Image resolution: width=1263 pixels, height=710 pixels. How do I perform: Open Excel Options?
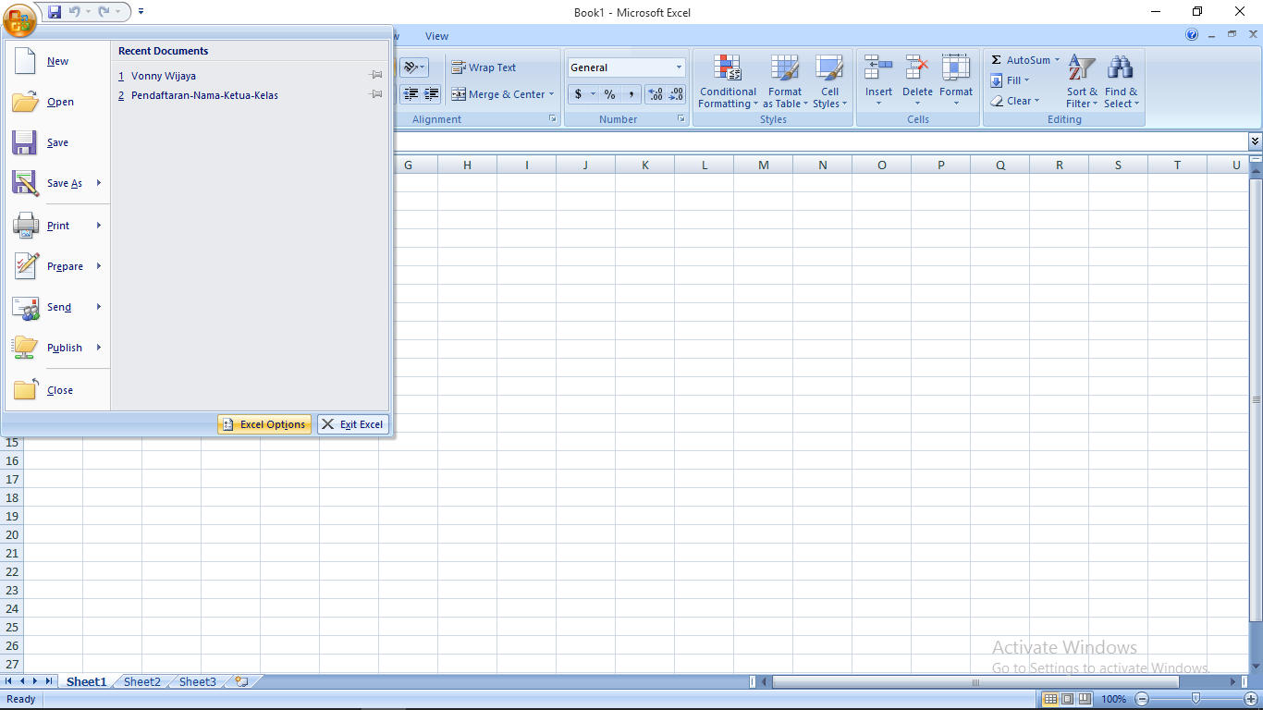[264, 424]
